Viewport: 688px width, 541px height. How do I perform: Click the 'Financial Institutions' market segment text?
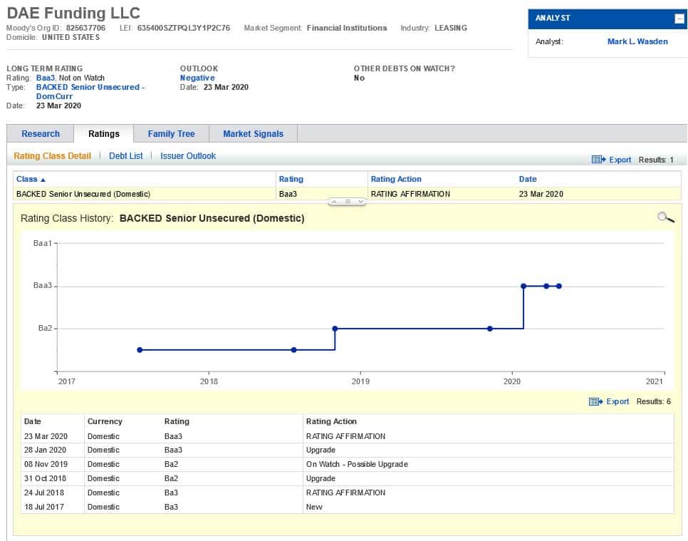click(347, 28)
